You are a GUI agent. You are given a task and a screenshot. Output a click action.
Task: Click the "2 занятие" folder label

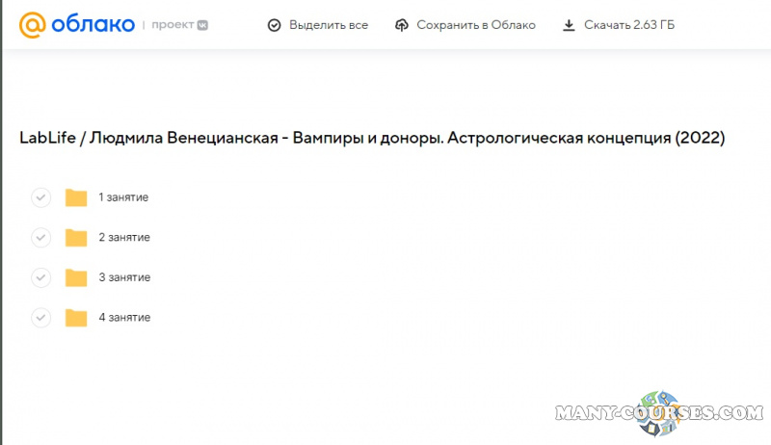click(x=124, y=237)
